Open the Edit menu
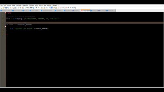The width and height of the screenshot is (164, 92). tap(5, 5)
